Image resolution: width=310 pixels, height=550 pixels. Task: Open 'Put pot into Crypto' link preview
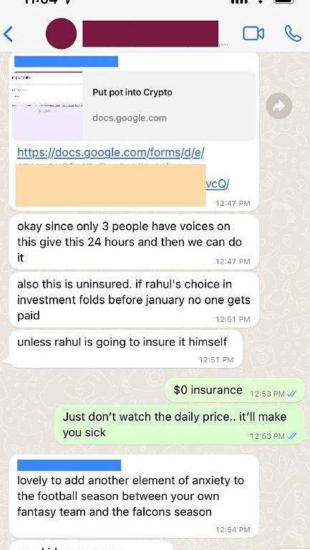coord(134,105)
